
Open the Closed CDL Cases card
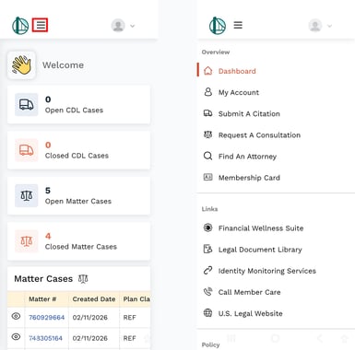click(78, 150)
